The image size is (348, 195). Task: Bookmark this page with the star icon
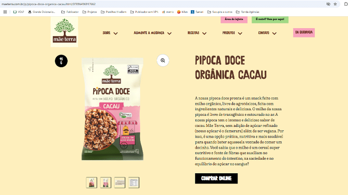click(335, 4)
